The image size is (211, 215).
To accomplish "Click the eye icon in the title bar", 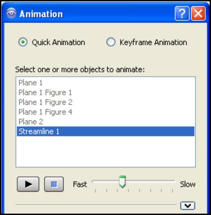I will coord(11,14).
